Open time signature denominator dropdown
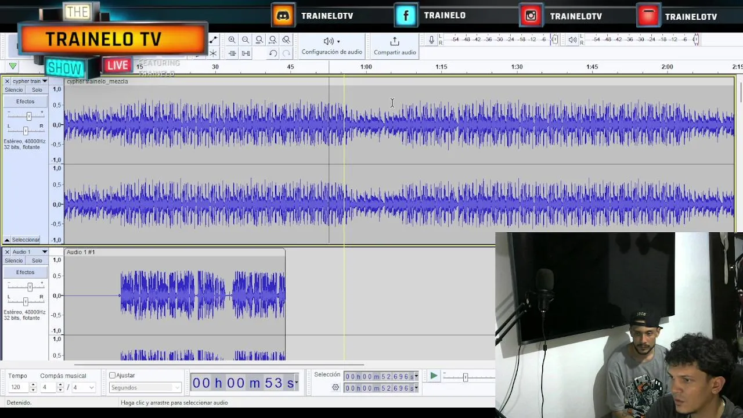Viewport: 743px width, 418px height. pyautogui.click(x=83, y=387)
